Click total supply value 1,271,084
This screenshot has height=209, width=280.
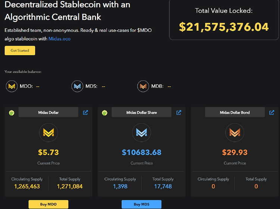pos(70,186)
